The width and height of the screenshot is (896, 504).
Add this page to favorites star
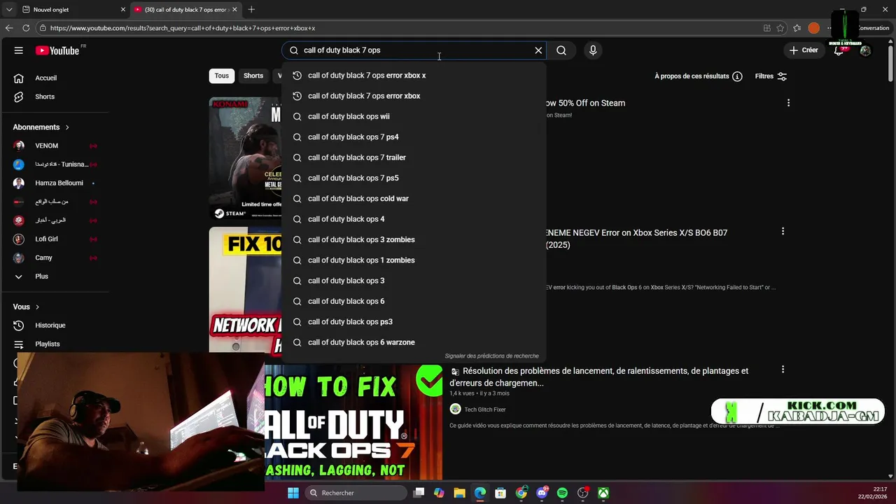coord(780,28)
